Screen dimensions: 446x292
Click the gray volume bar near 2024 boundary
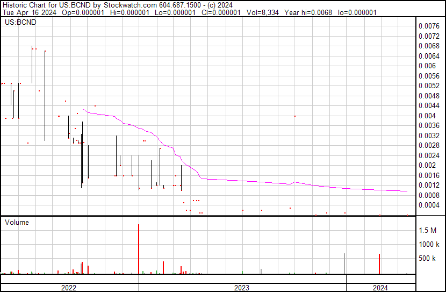point(344,263)
